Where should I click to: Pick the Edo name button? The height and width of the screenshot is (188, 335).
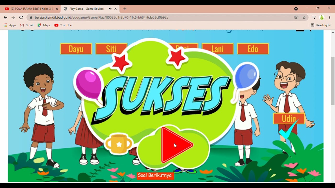click(x=253, y=49)
